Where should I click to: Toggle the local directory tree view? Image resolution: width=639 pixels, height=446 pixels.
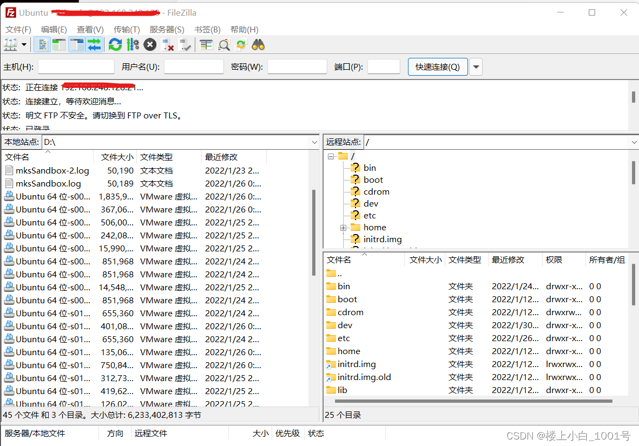point(59,44)
